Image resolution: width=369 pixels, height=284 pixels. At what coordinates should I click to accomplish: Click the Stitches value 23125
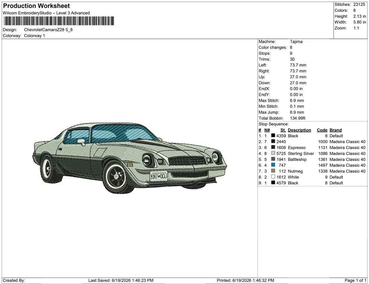[x=359, y=4]
